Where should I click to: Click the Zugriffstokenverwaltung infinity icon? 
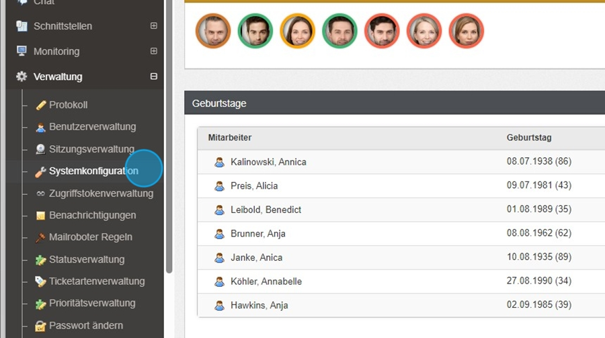41,194
